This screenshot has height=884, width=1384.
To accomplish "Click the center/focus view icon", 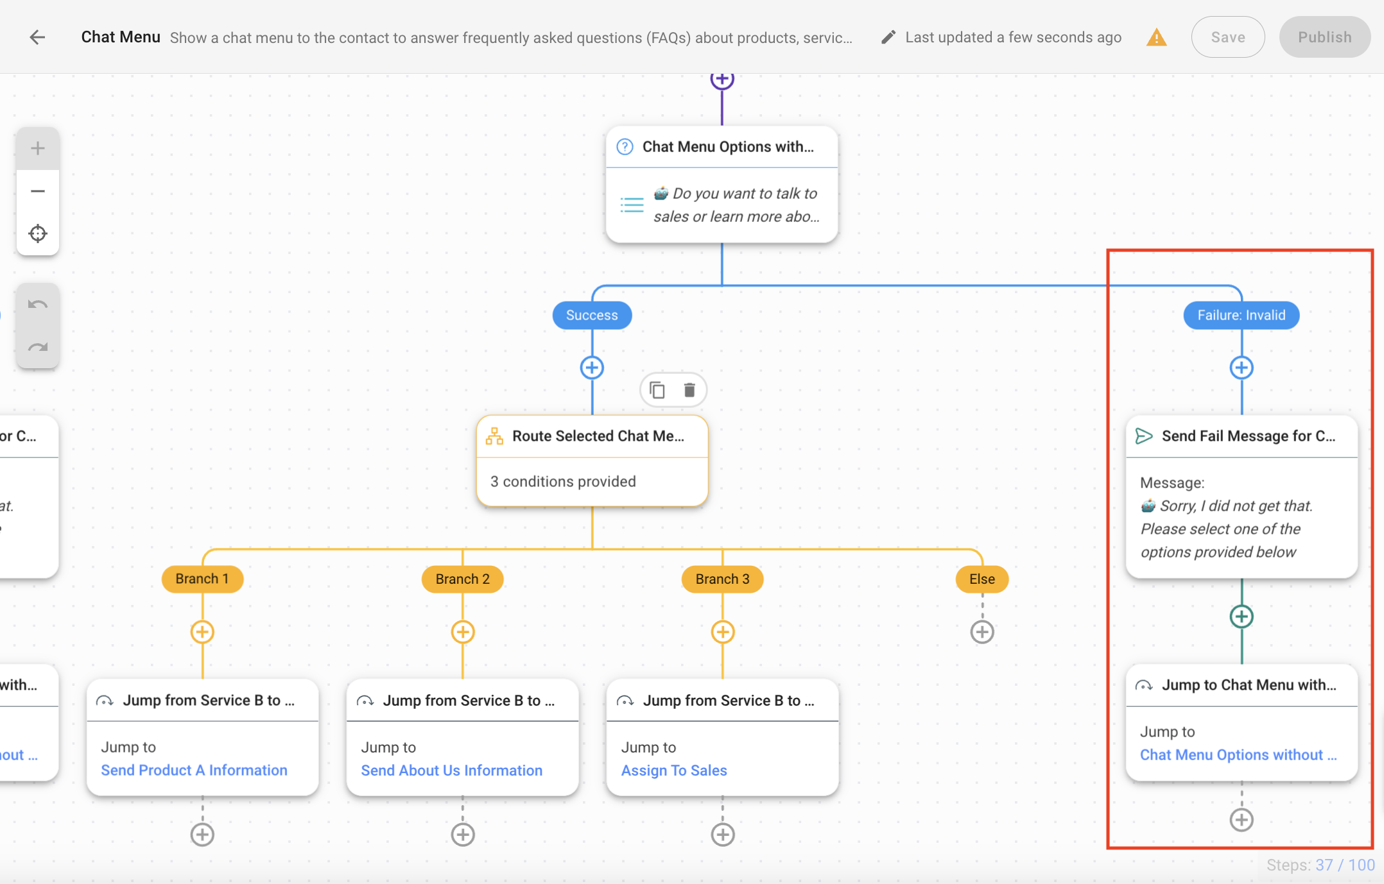I will (37, 234).
